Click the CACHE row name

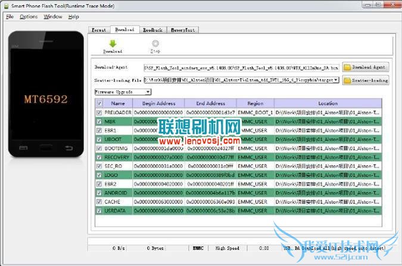click(112, 202)
